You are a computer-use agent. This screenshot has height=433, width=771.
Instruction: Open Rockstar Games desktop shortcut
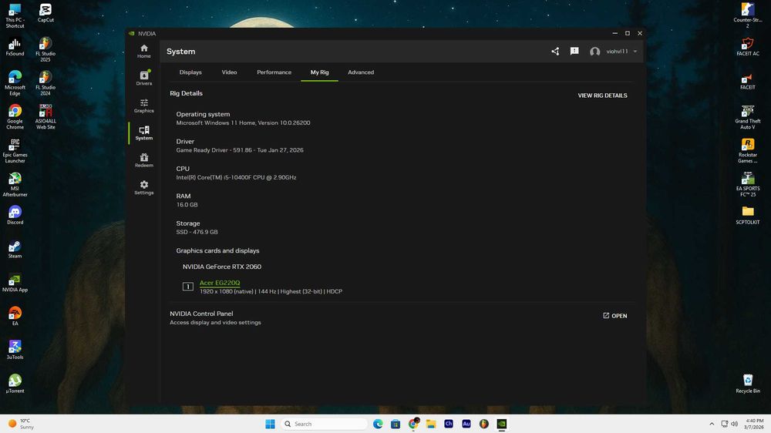pos(747,150)
